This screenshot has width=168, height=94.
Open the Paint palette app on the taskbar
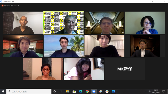[100, 91]
